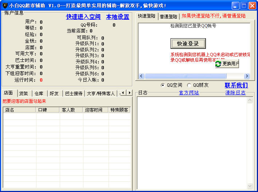This screenshot has width=258, height=192.
Task: Click the 巴士时间 label
Action: 26,60
